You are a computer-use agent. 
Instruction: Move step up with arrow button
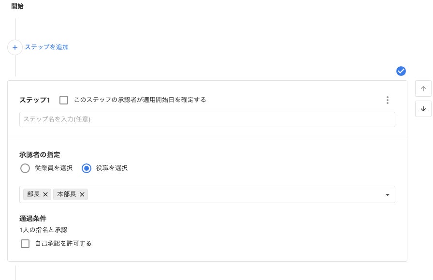(423, 88)
